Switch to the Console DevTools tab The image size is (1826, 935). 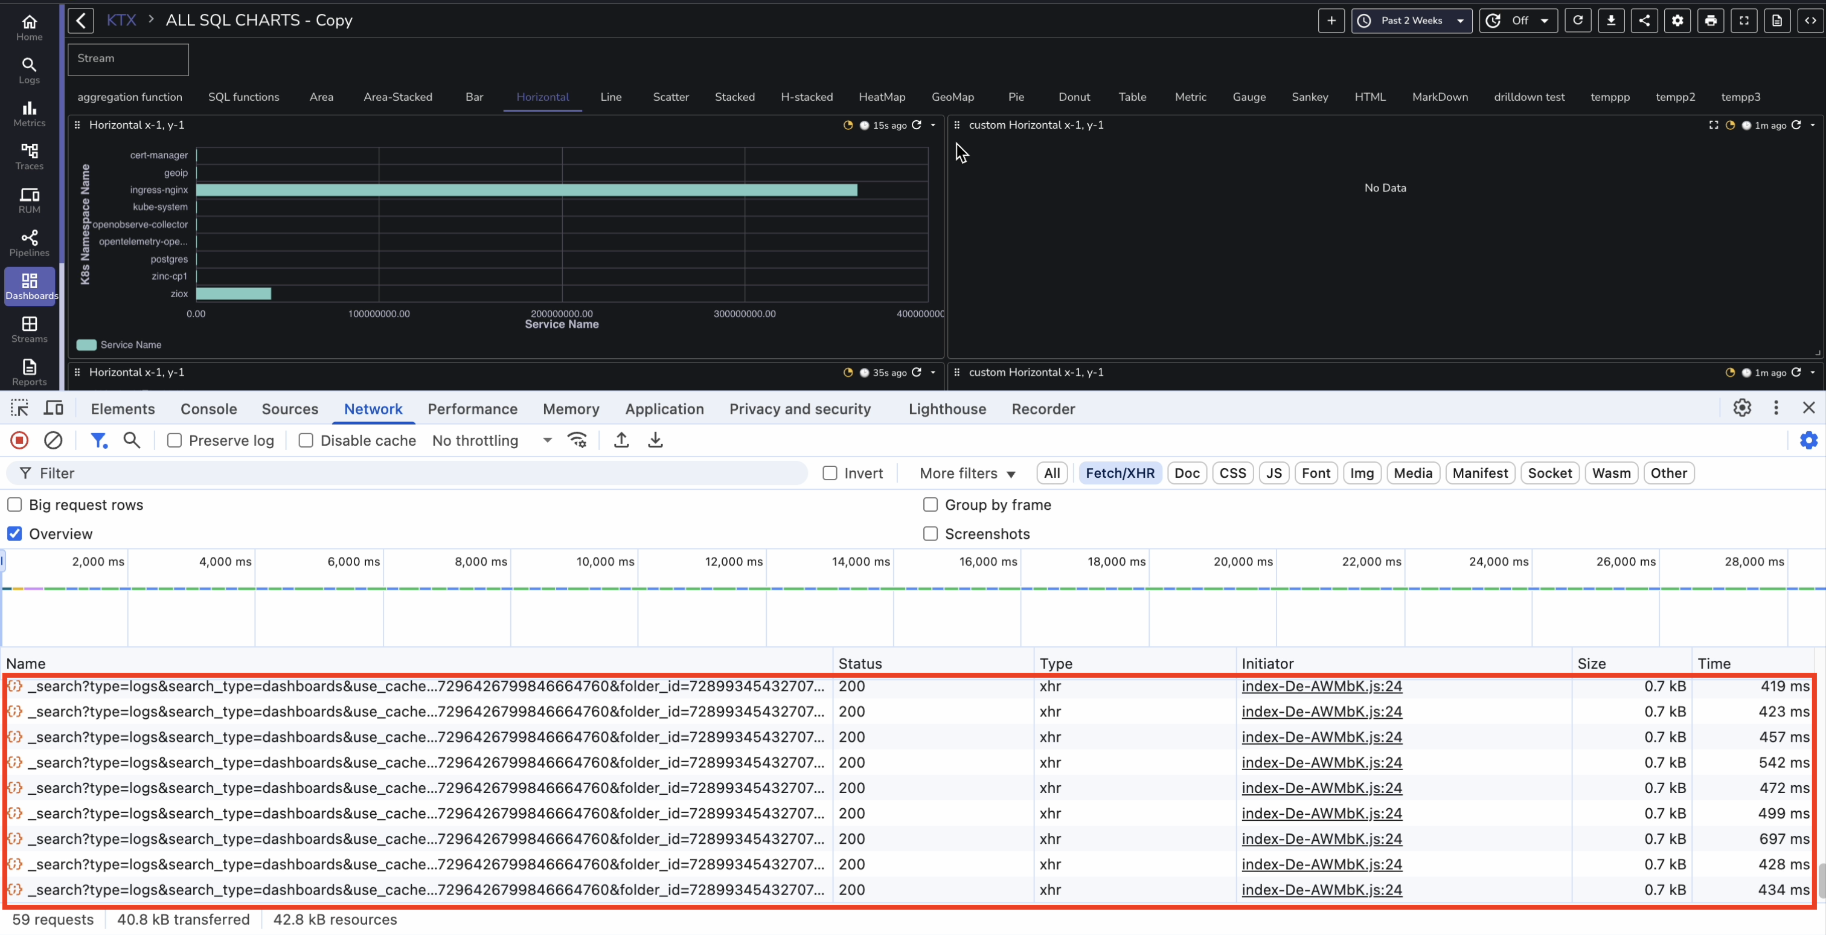(x=208, y=409)
